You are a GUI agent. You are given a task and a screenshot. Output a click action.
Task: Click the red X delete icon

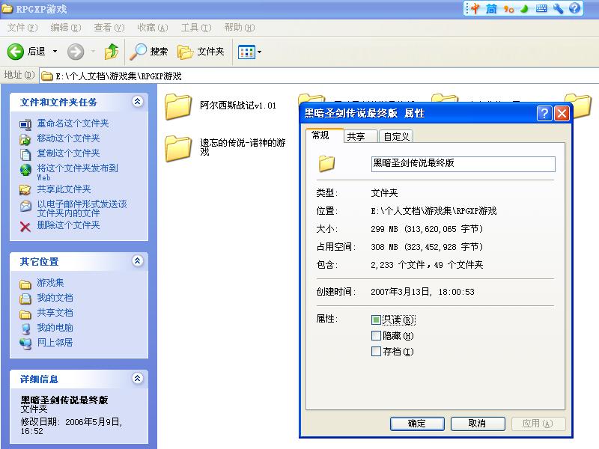[25, 227]
